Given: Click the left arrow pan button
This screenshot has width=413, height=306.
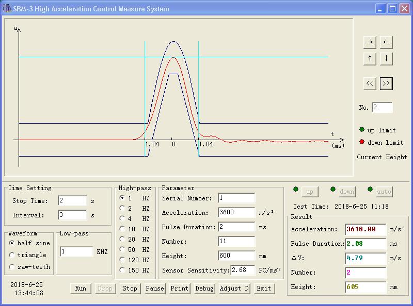Looking at the screenshot, I should (x=386, y=42).
